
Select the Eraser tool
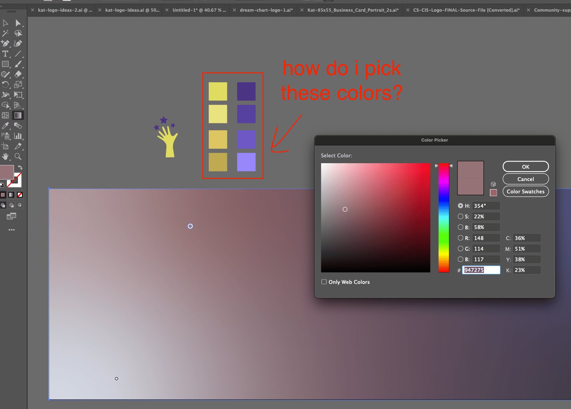(19, 74)
